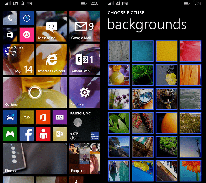Open the AnandTech Exchange mail tile
The height and width of the screenshot is (183, 206).
pyautogui.click(x=85, y=60)
